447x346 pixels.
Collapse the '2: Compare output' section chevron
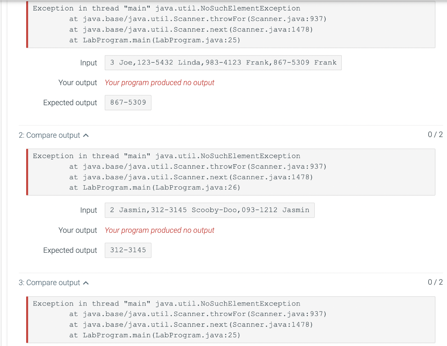(x=86, y=135)
